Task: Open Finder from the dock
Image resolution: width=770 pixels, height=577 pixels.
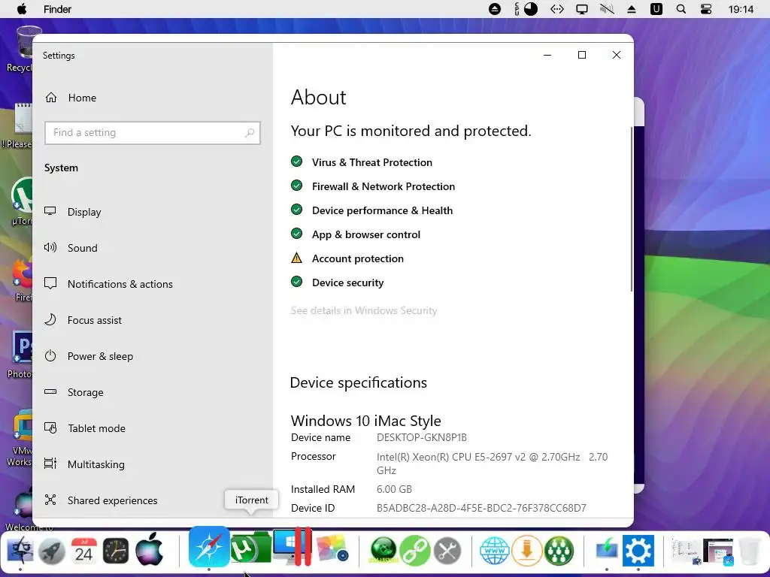Action: point(20,551)
